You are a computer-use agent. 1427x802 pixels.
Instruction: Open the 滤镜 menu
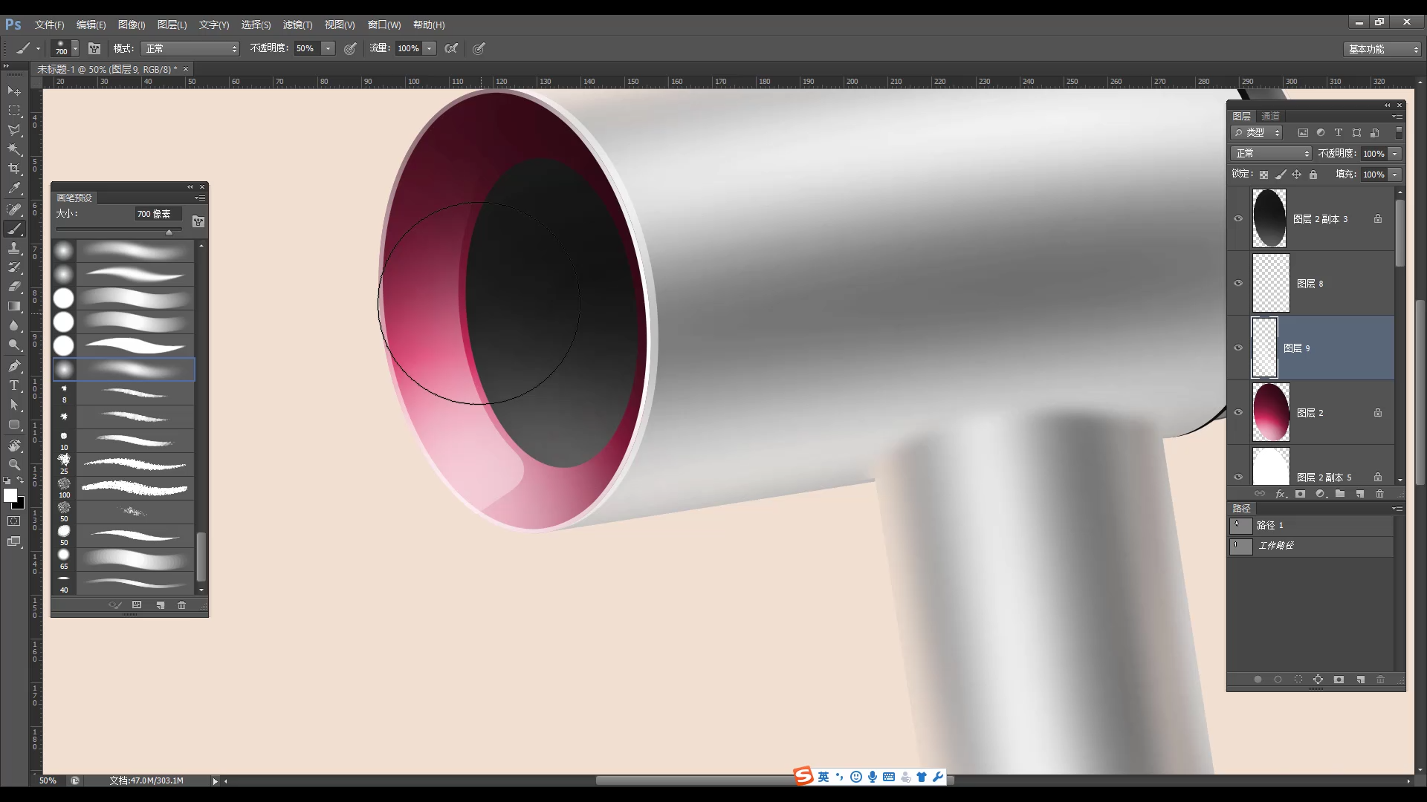point(298,25)
